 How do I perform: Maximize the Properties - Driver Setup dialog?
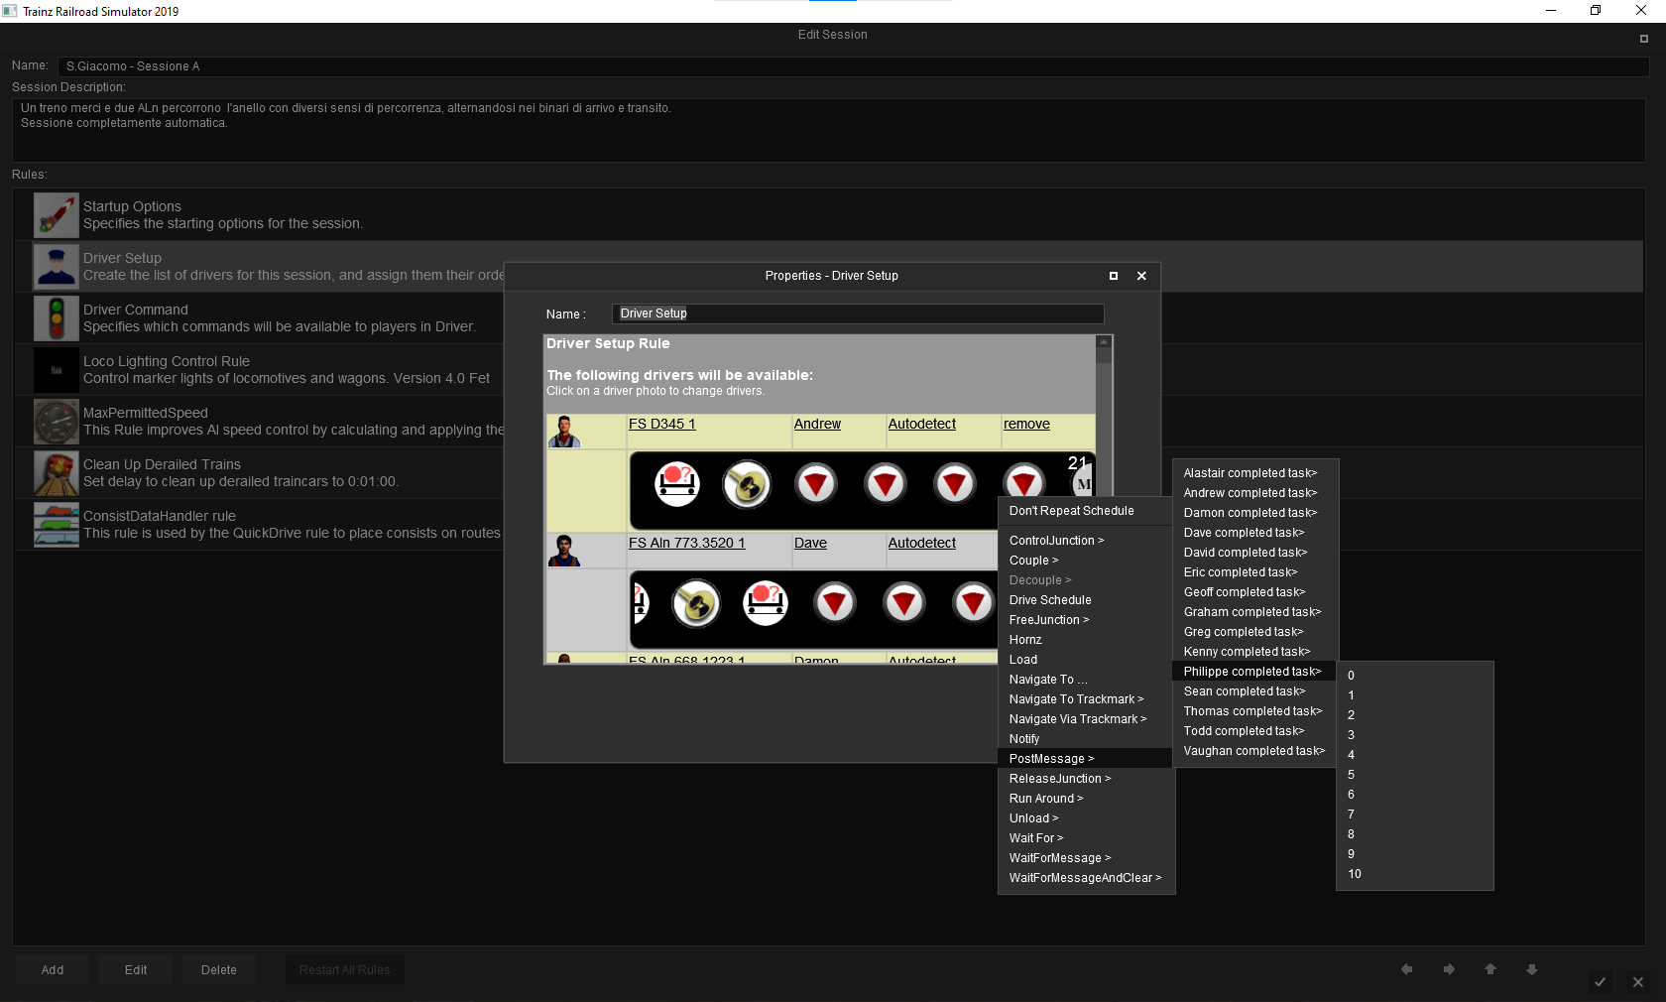[x=1114, y=276]
